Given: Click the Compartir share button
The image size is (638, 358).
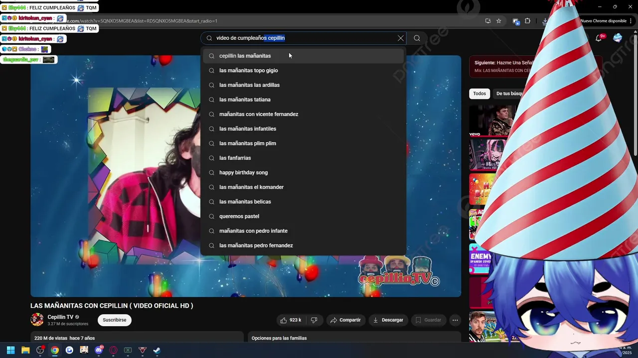Looking at the screenshot, I should click(x=346, y=320).
